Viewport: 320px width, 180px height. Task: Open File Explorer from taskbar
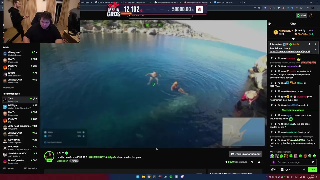(143, 177)
